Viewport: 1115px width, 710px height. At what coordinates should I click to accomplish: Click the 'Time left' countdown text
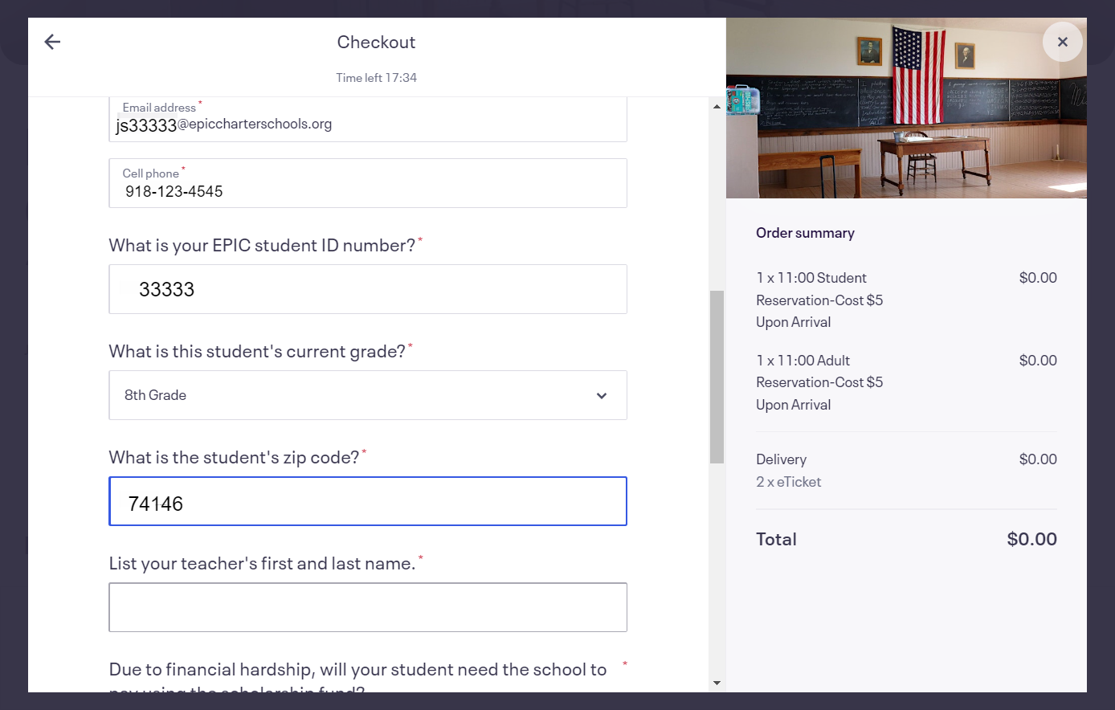(x=376, y=78)
